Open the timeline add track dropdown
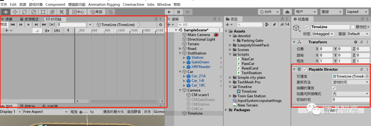 click(x=9, y=30)
